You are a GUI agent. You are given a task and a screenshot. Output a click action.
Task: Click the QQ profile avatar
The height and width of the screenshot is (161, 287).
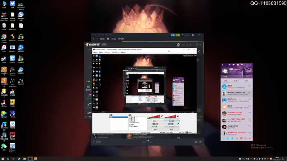[x=225, y=70]
